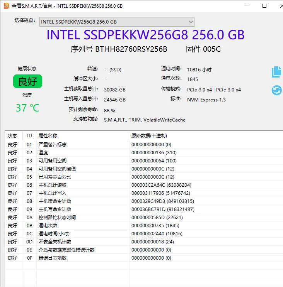Click raw value 000000002A40 (10816)
This screenshot has height=287, width=283.
pos(157,234)
